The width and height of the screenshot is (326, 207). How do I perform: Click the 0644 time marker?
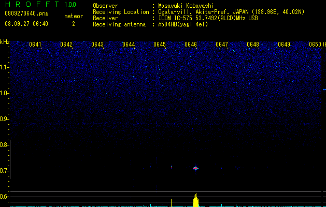pos(129,45)
